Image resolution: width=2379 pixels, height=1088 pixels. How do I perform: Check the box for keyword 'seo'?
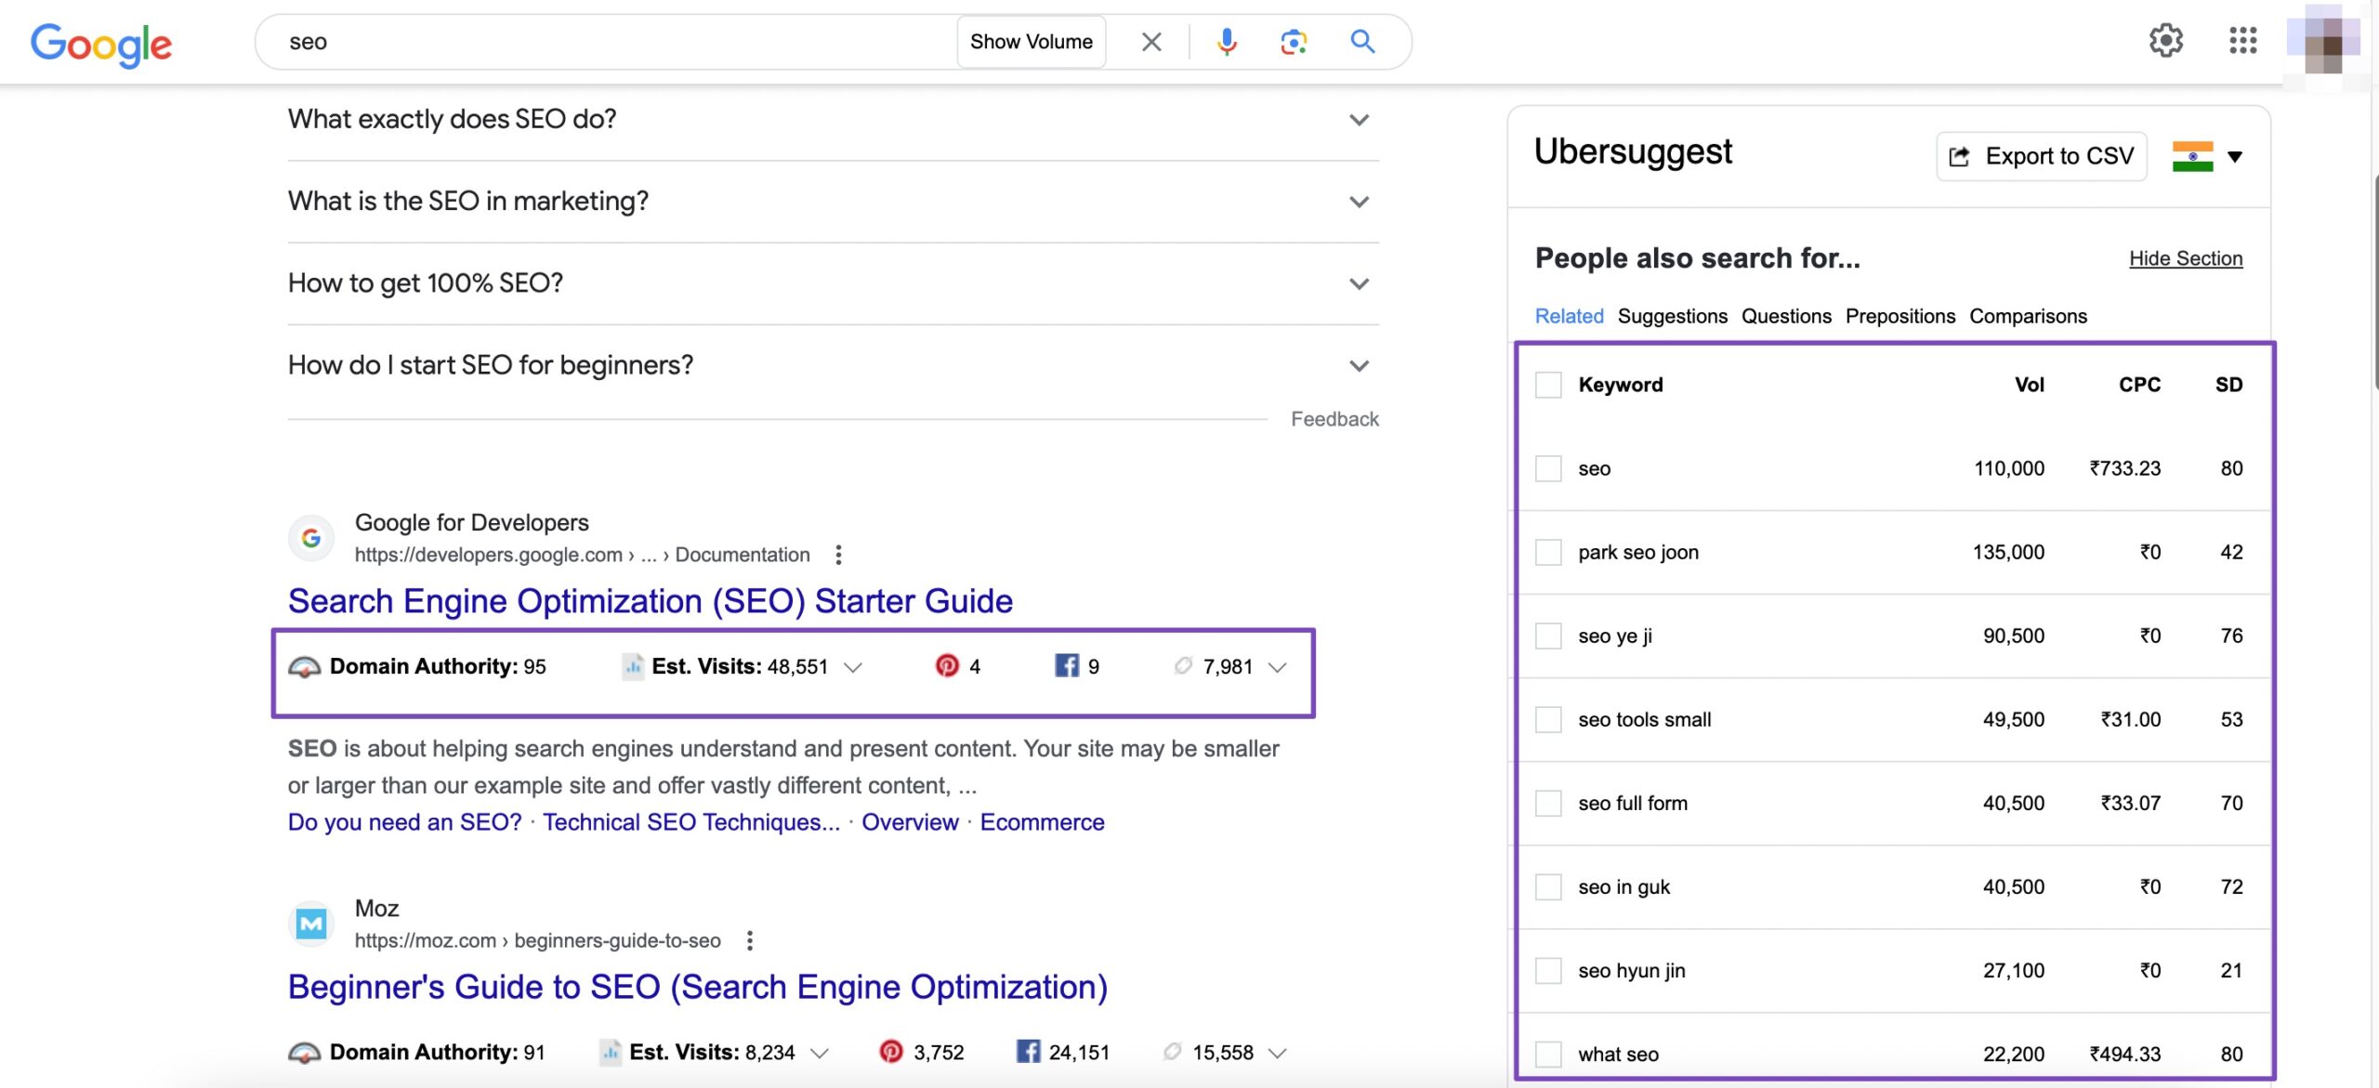(1548, 468)
